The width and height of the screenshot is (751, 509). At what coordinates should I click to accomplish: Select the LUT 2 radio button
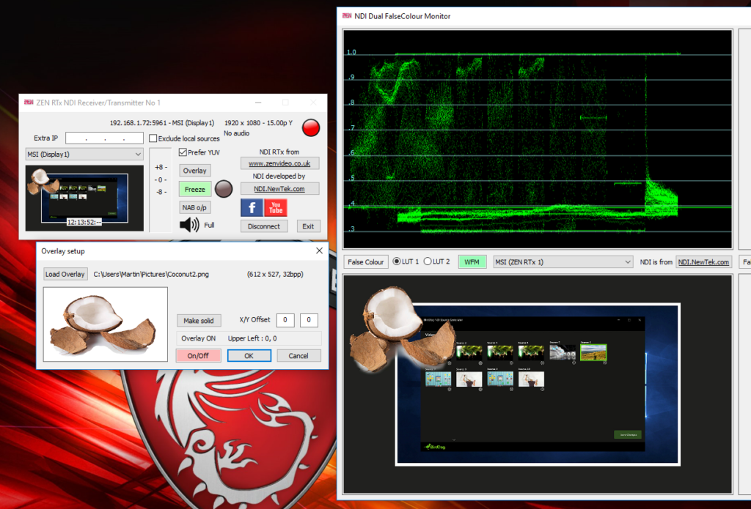click(428, 261)
